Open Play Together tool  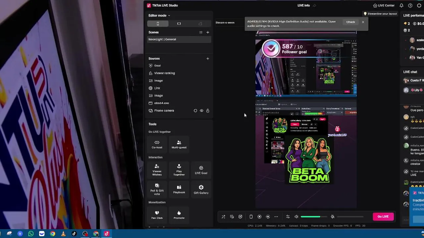coord(179,170)
